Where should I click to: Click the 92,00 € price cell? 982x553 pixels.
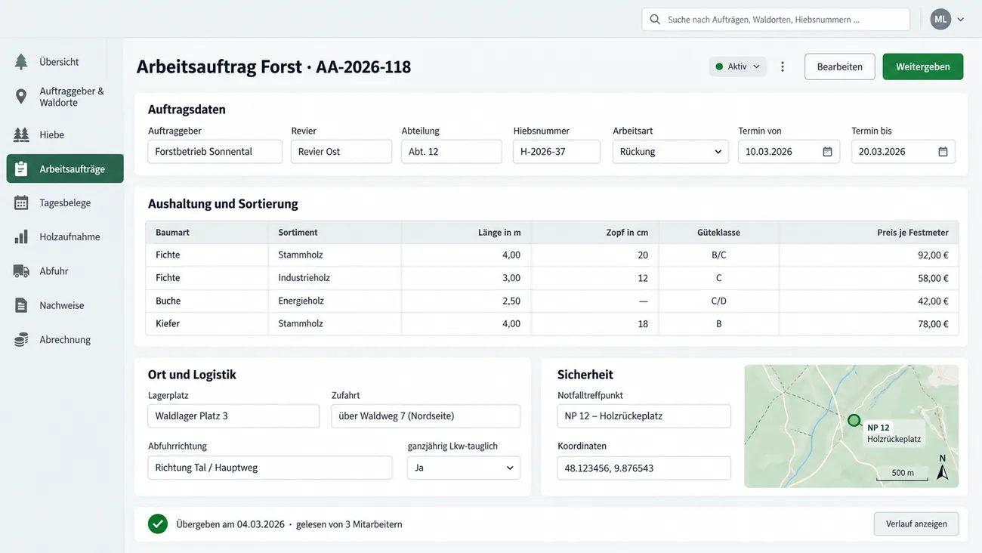[x=869, y=255]
